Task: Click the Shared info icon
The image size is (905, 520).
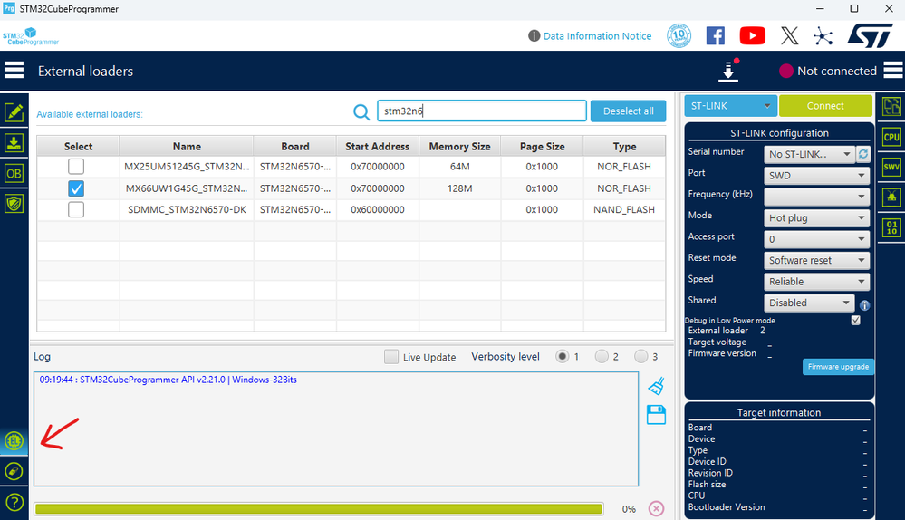Action: click(x=864, y=305)
